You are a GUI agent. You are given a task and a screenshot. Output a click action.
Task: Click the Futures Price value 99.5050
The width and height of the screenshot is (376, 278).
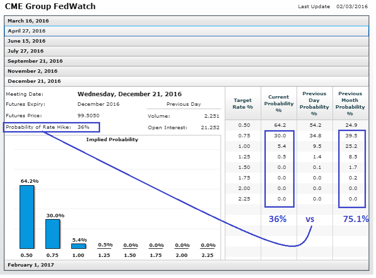coord(88,116)
